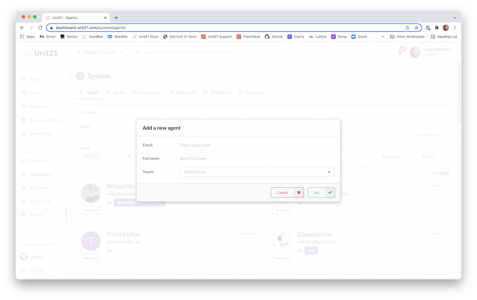The height and width of the screenshot is (300, 477).
Task: Open the Select Teams dropdown in dialog
Action: pyautogui.click(x=257, y=172)
